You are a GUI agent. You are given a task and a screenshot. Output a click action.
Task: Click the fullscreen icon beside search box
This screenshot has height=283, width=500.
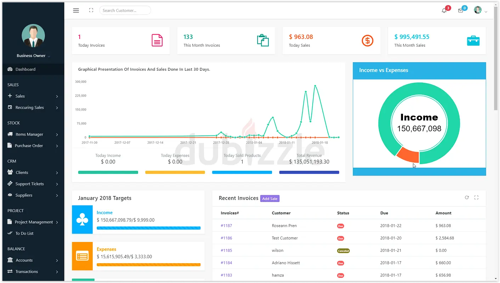tap(91, 11)
